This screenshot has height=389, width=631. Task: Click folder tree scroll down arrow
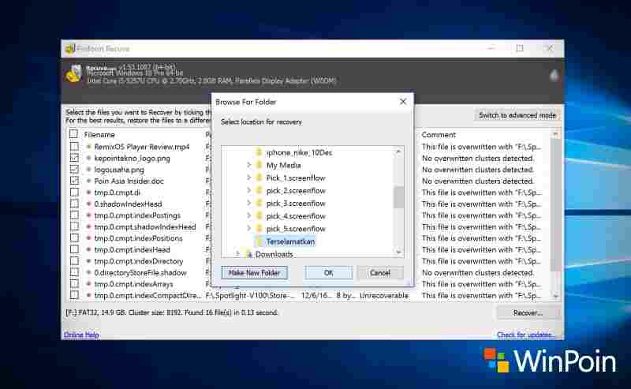398,252
